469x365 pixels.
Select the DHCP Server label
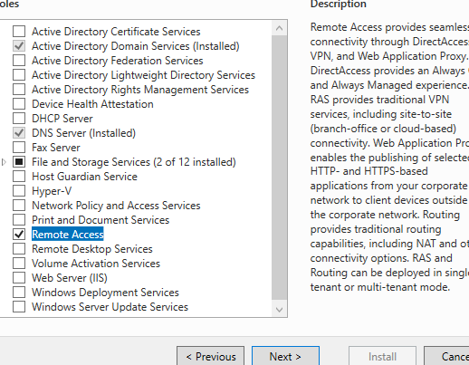[x=62, y=119]
